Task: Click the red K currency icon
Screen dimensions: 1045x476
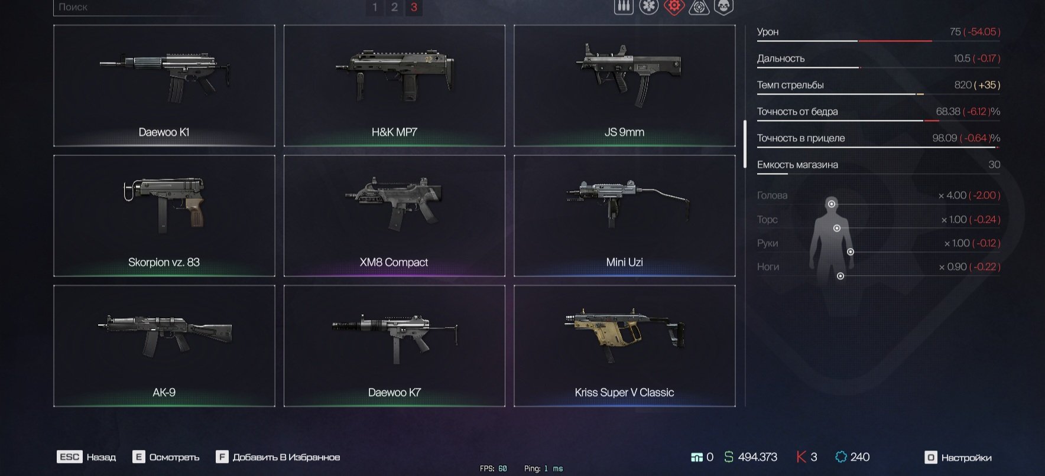Action: [801, 457]
